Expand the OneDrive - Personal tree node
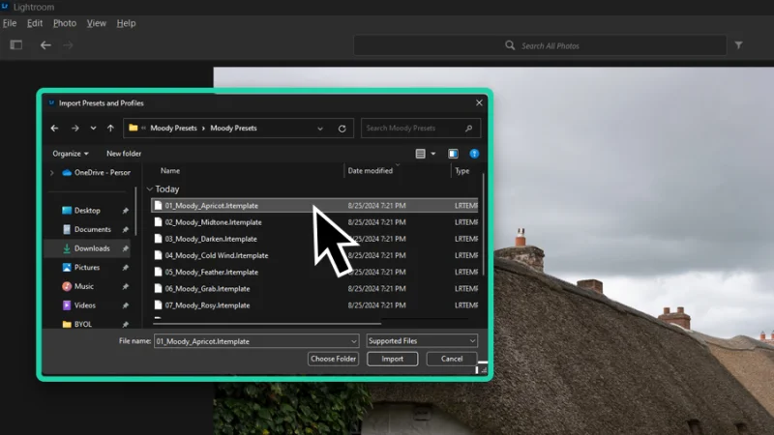The width and height of the screenshot is (774, 435). pyautogui.click(x=52, y=173)
